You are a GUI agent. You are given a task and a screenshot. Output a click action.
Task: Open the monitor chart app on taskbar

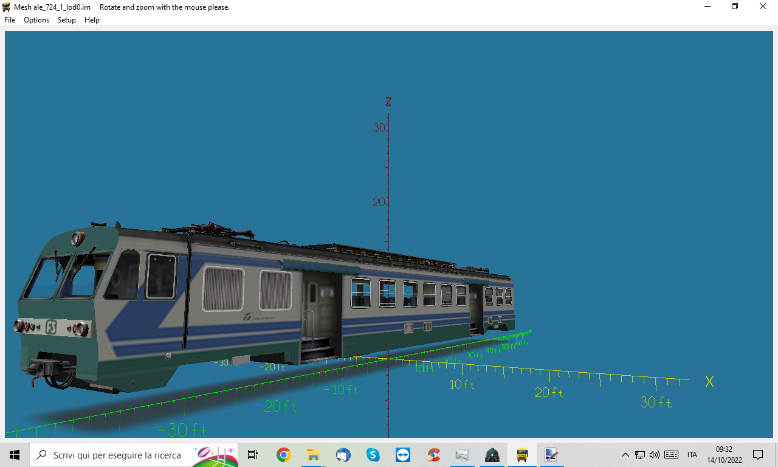463,455
